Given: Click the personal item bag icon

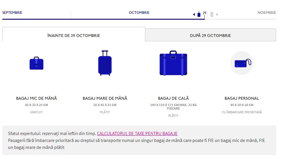Looking at the screenshot, I should [x=242, y=63].
